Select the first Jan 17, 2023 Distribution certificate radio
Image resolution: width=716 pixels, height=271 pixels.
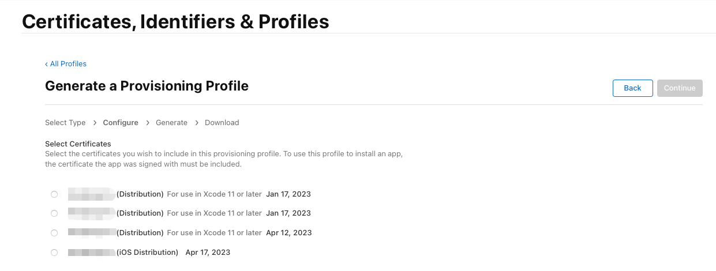(54, 194)
